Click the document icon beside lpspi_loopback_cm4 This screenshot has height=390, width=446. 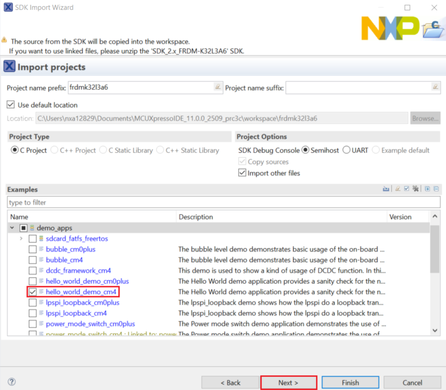coord(41,313)
